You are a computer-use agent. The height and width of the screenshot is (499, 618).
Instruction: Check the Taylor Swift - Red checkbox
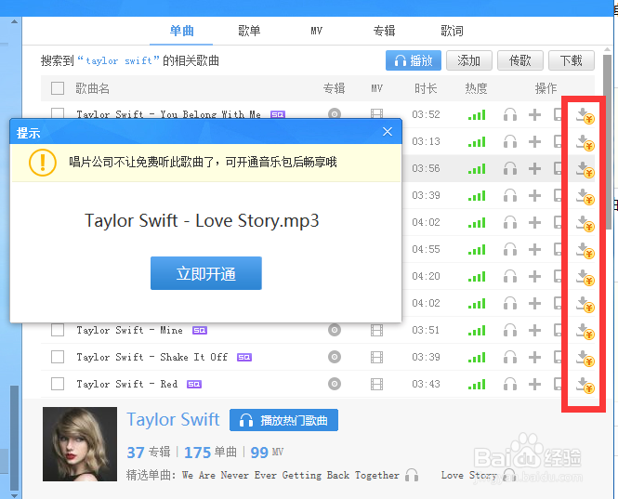point(58,384)
